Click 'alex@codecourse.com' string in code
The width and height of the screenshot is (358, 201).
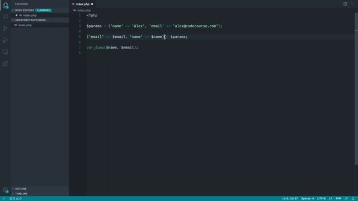(195, 26)
